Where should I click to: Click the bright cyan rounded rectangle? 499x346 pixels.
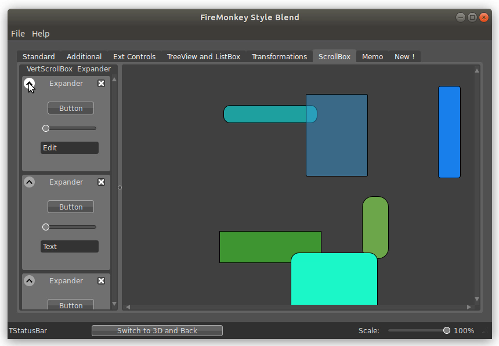[334, 279]
